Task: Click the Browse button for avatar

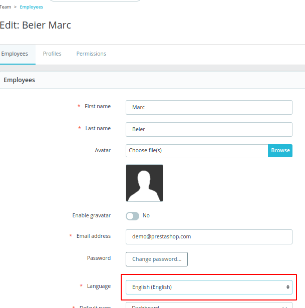Action: 280,151
